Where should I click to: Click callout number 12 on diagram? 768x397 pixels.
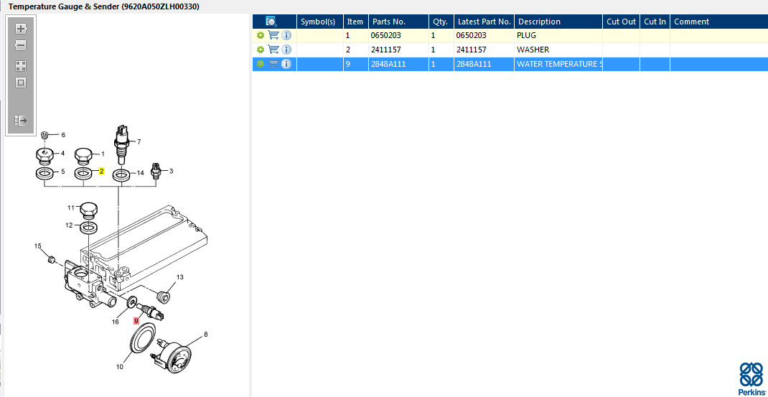click(69, 225)
